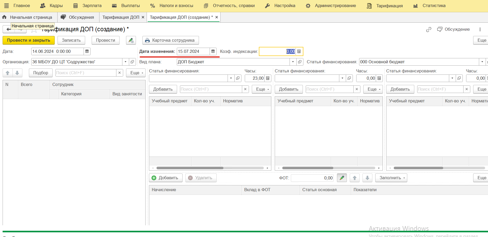Viewport: 488px width, 237px height.
Task: Open calculator for Коэф. индексации field
Action: point(299,51)
